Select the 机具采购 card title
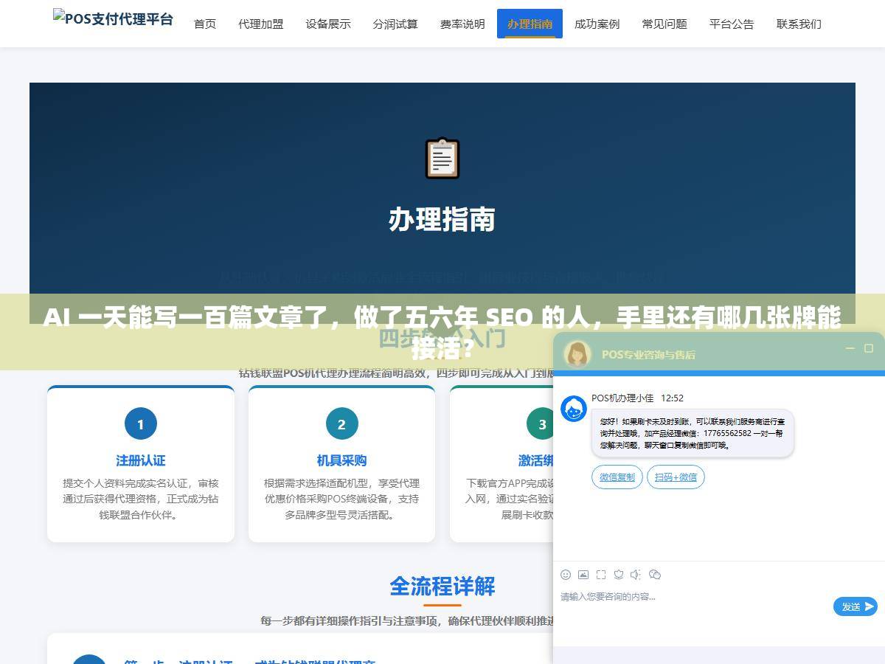Viewport: 885px width, 664px height. (x=341, y=460)
